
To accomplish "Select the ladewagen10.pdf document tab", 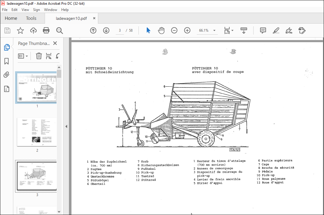I will tap(71, 18).
